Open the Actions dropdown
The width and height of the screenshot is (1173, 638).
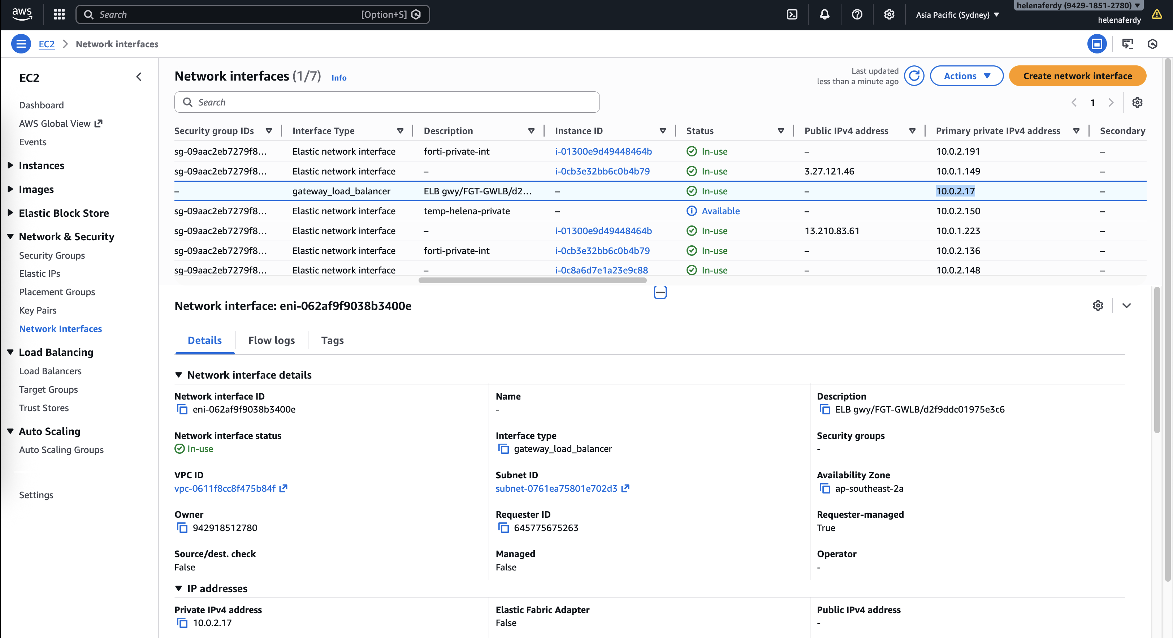click(966, 76)
